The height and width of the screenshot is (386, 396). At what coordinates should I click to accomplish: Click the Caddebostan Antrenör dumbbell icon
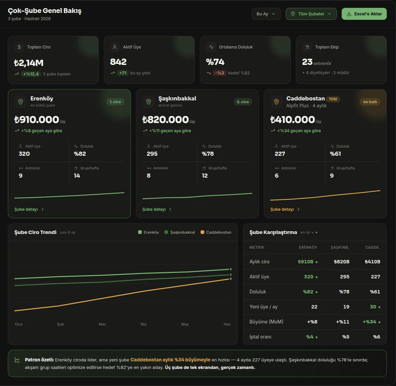(x=277, y=168)
